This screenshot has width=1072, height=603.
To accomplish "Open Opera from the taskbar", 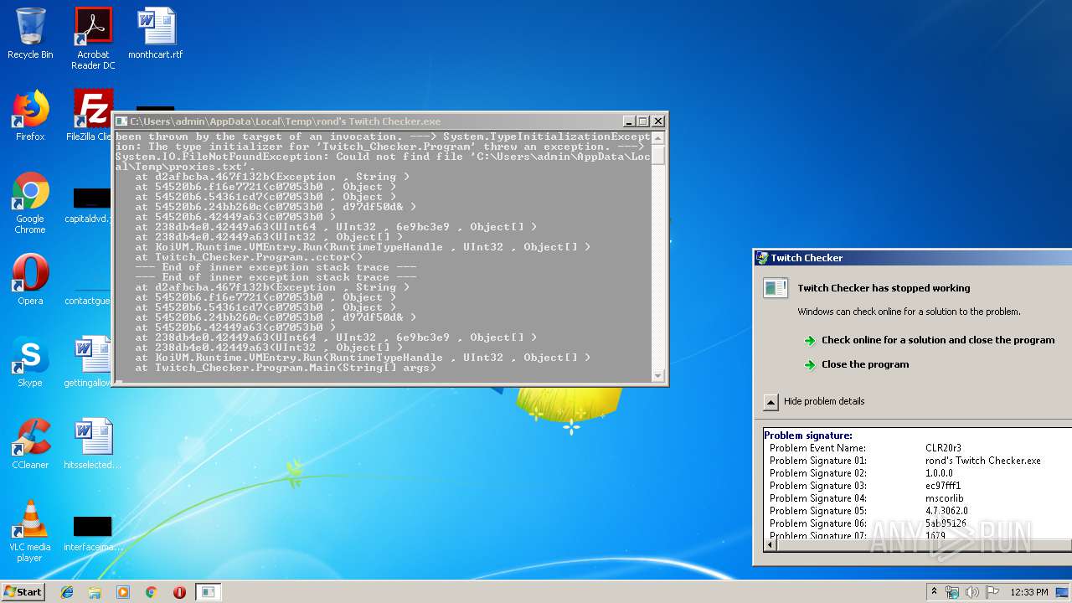I will (x=179, y=592).
